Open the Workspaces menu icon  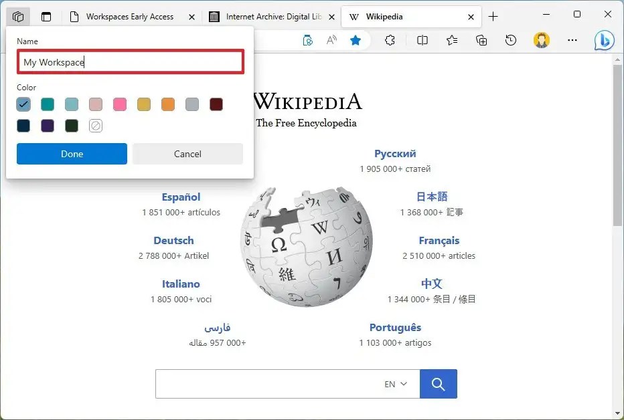tap(18, 16)
